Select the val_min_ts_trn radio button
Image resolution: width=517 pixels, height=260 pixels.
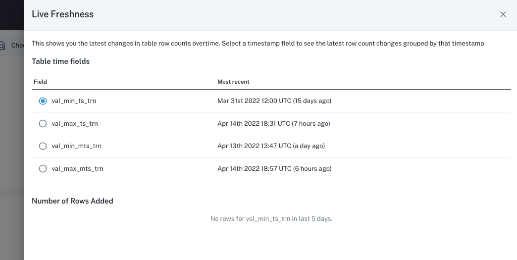click(43, 101)
